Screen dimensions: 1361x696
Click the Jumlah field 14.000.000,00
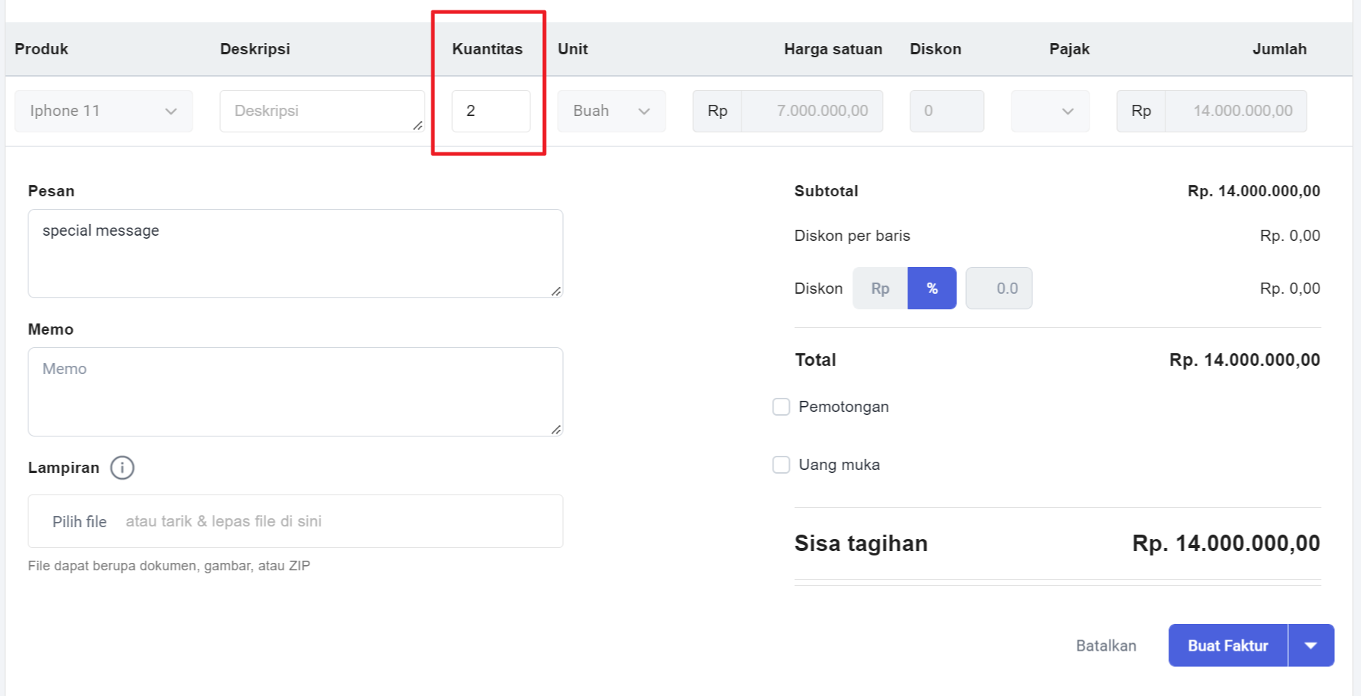pyautogui.click(x=1235, y=111)
